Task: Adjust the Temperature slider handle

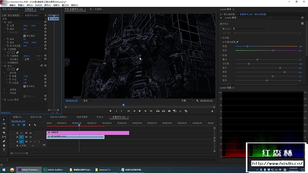Action: click(248, 46)
